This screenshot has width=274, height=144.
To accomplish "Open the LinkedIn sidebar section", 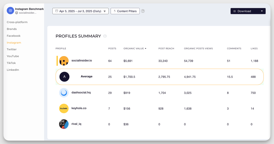I will point(13,70).
